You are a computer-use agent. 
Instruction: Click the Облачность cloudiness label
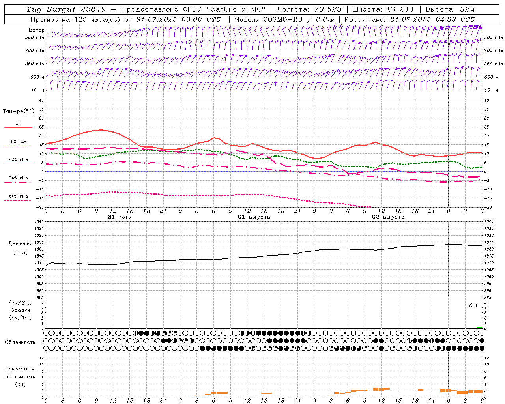tap(20, 342)
